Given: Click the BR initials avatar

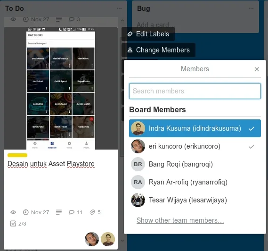Looking at the screenshot, I should tap(138, 164).
